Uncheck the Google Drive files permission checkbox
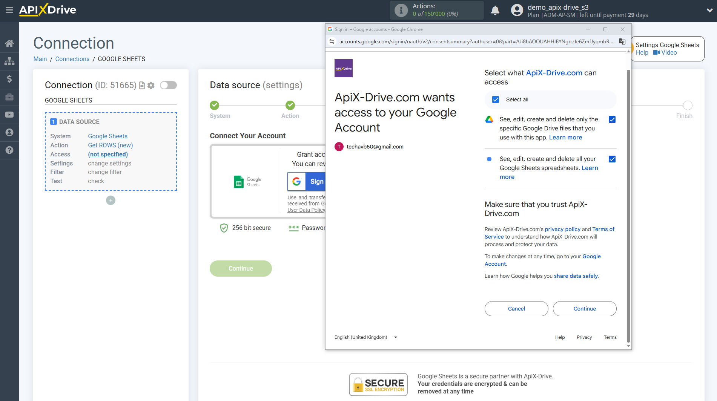 click(612, 119)
